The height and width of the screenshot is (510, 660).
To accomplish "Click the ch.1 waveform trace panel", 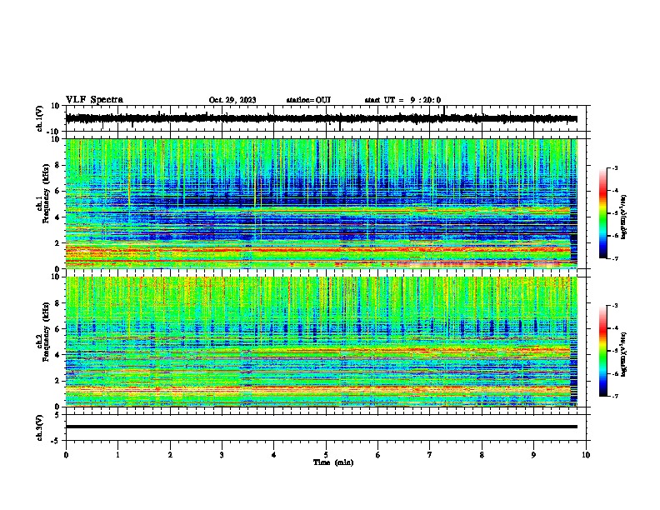I will click(327, 118).
